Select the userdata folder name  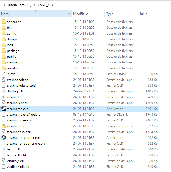pyautogui.click(x=13, y=68)
